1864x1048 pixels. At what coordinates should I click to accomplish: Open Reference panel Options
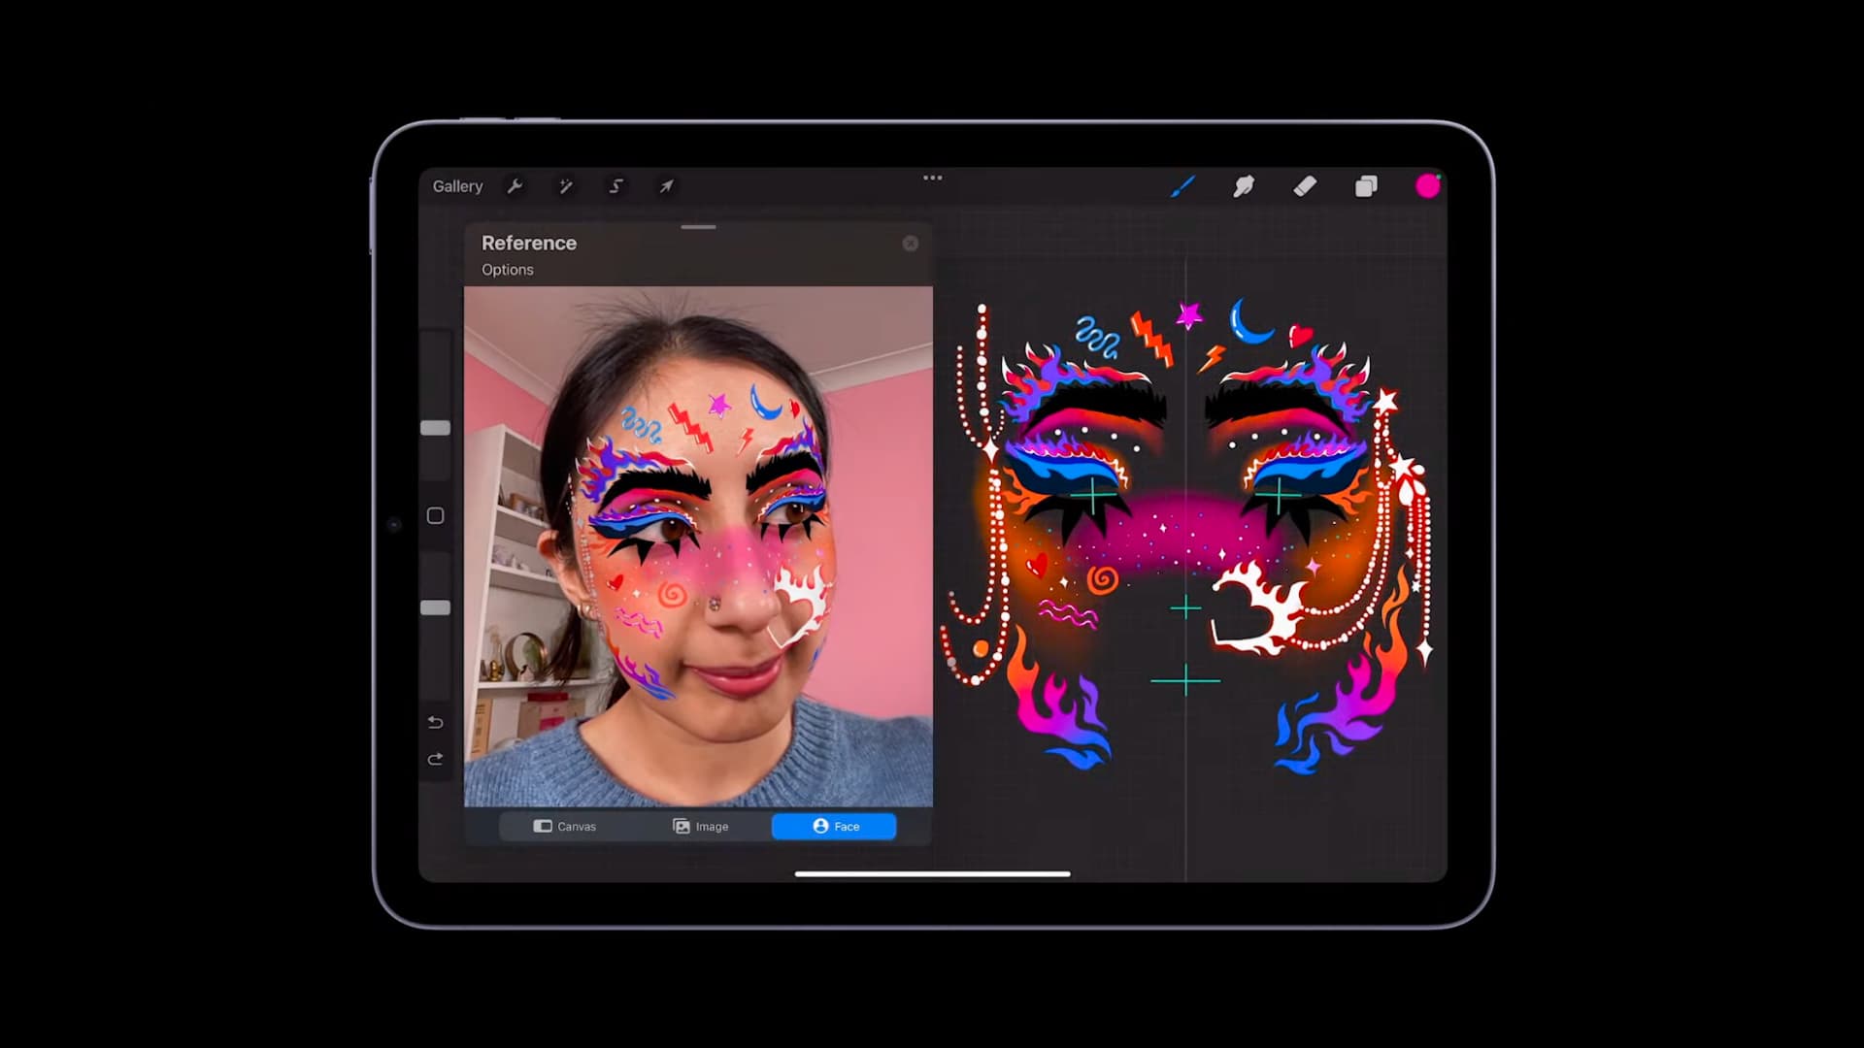[x=508, y=270]
